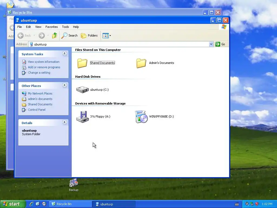
Task: Toggle the Folders pane
Action: click(x=89, y=35)
